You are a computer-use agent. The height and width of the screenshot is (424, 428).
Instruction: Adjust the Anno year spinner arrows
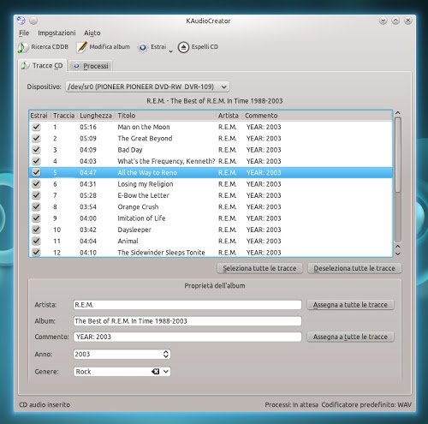point(166,354)
